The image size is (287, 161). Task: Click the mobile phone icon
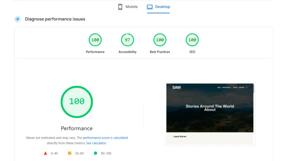(120, 7)
